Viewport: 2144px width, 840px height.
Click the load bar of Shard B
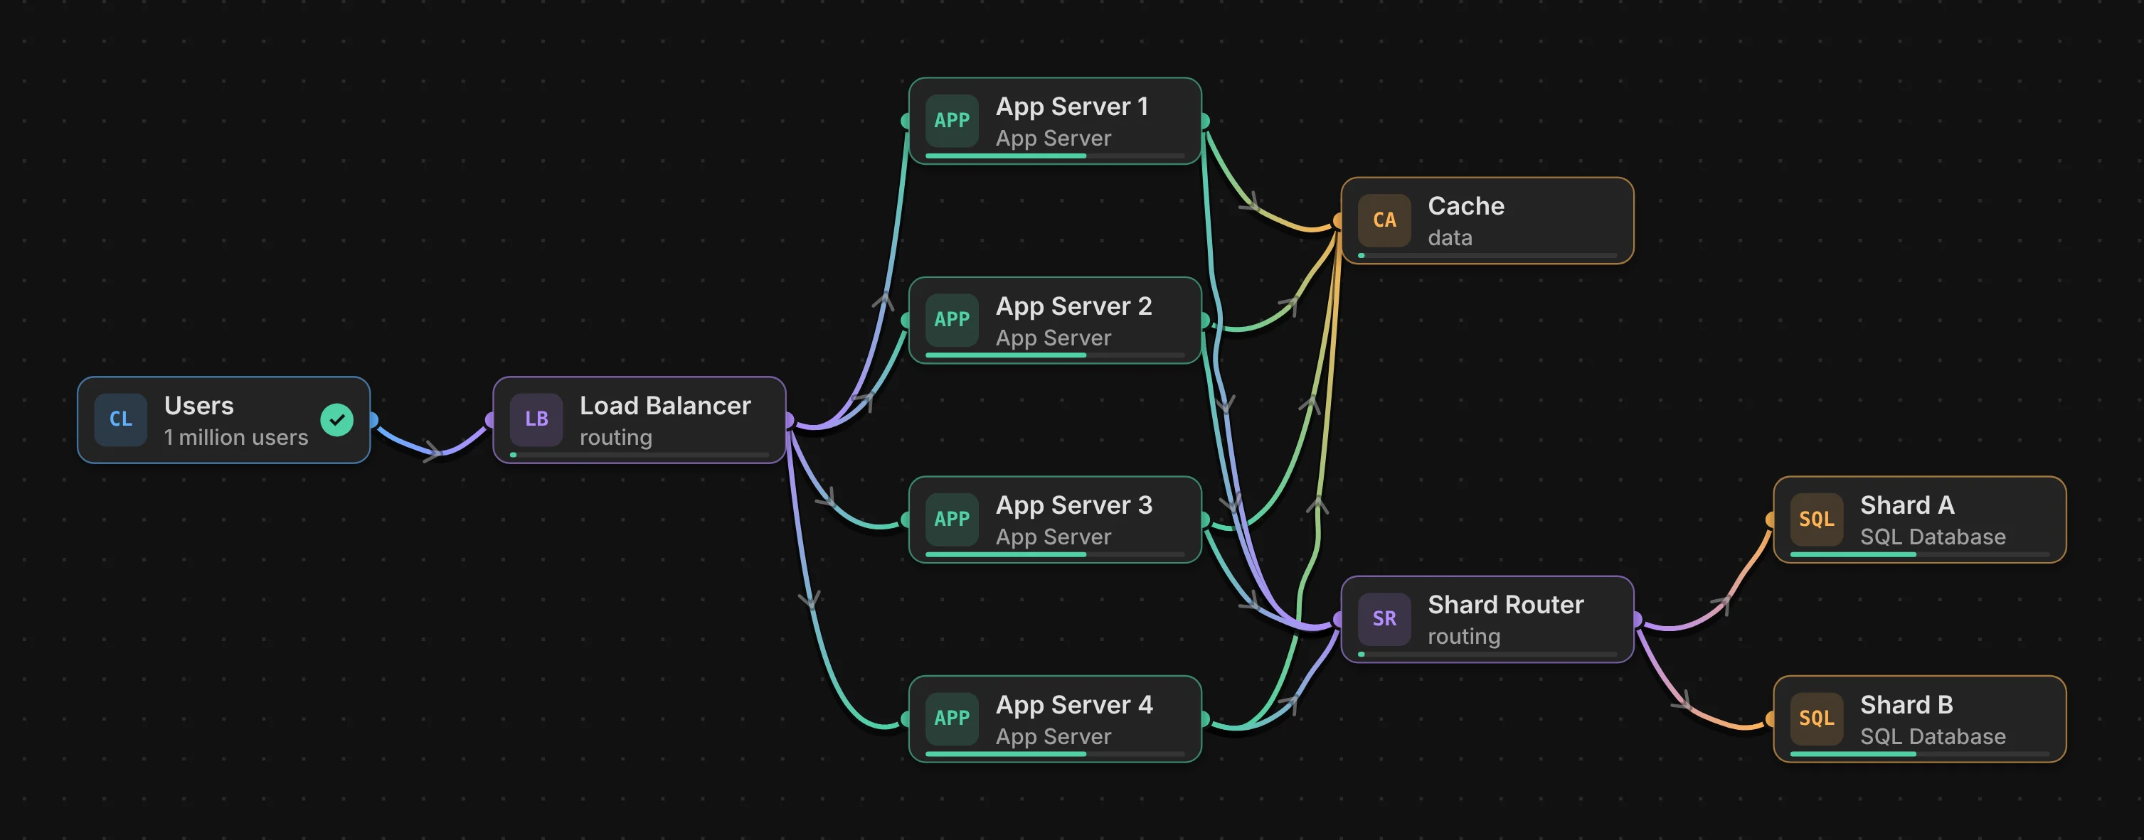(1919, 753)
